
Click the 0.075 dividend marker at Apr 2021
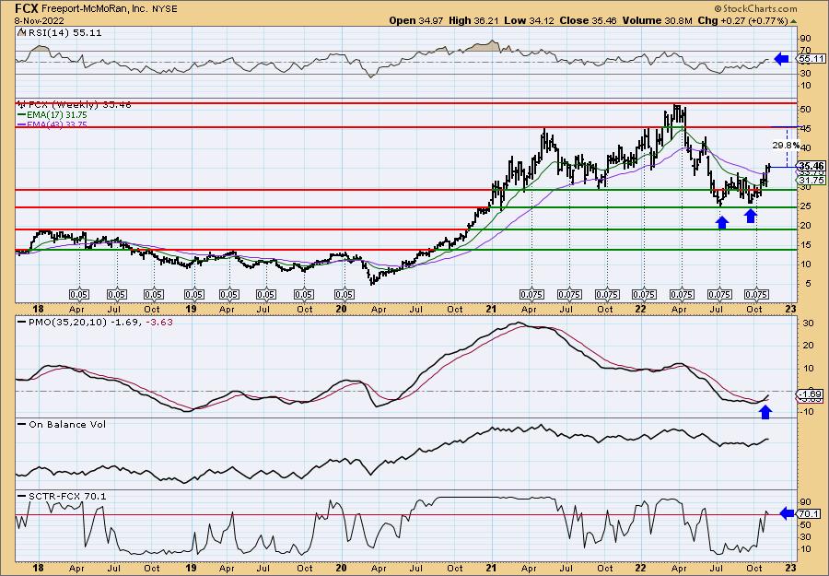pos(531,295)
